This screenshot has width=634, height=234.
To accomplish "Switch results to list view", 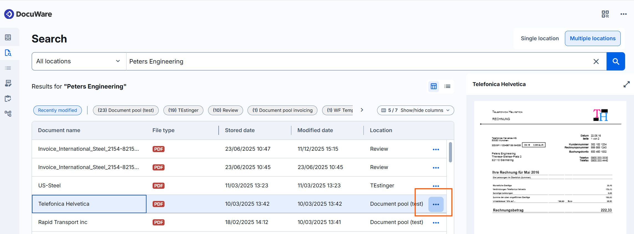I will (x=447, y=86).
